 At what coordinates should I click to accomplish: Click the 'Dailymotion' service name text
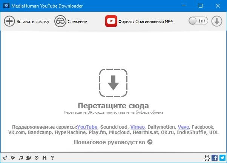(161, 127)
